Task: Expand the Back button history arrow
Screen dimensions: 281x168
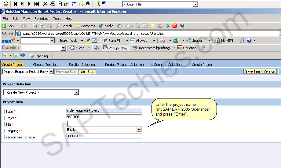Action: point(18,26)
